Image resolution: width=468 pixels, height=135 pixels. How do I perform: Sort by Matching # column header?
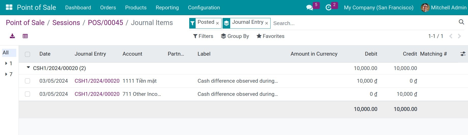coord(433,54)
